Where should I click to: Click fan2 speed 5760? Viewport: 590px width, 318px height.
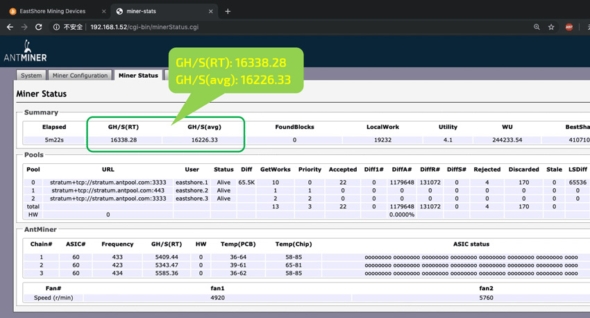click(x=486, y=298)
